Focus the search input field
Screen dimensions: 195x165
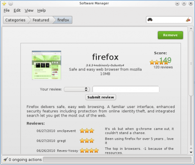point(169,20)
